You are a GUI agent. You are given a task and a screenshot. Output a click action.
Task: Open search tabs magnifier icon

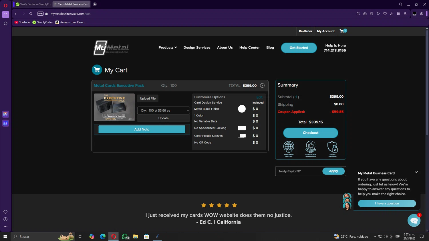[x=400, y=4]
